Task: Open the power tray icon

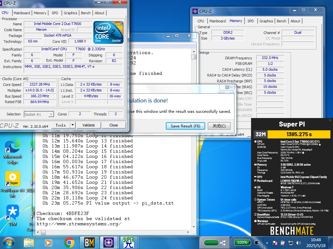Action: [x=283, y=243]
